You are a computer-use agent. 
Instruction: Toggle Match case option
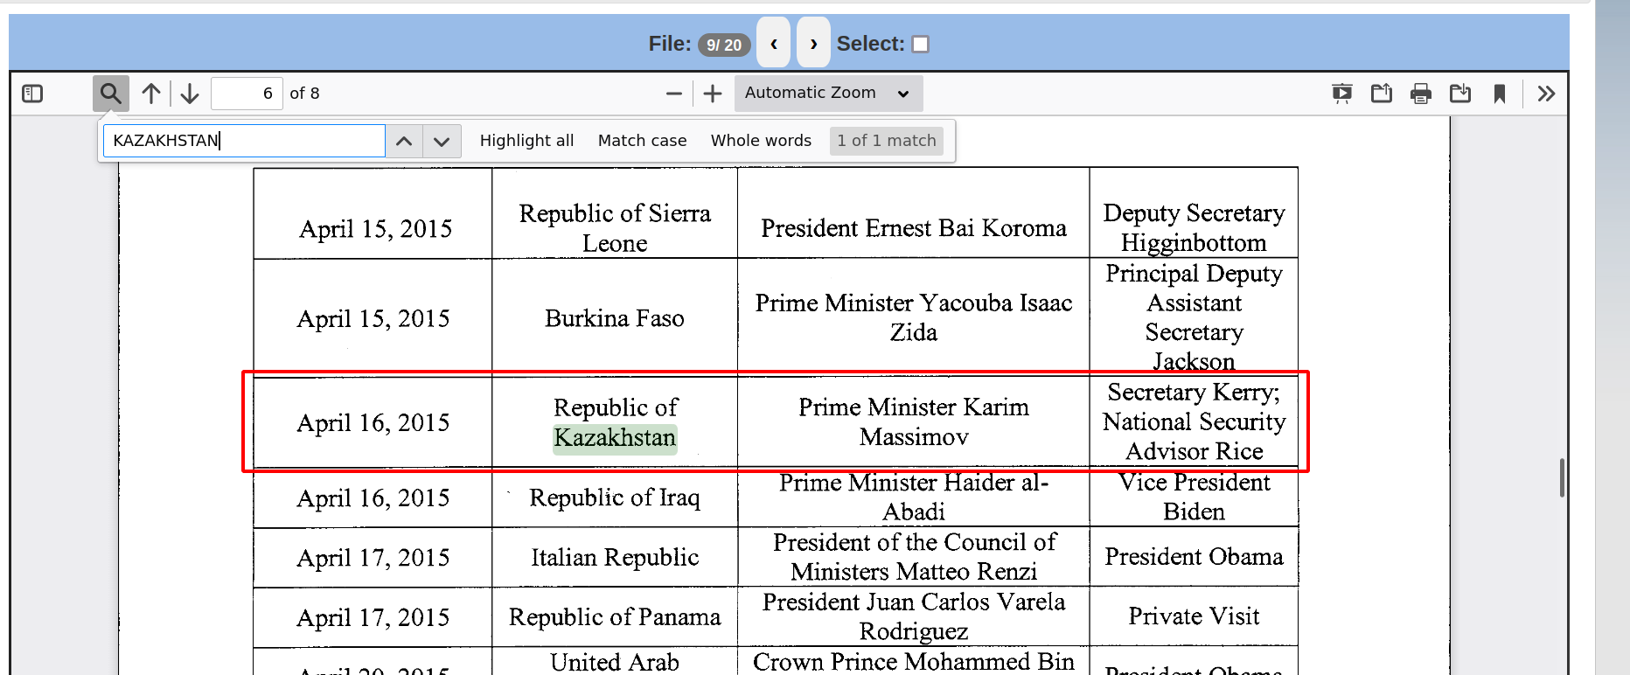coord(642,141)
